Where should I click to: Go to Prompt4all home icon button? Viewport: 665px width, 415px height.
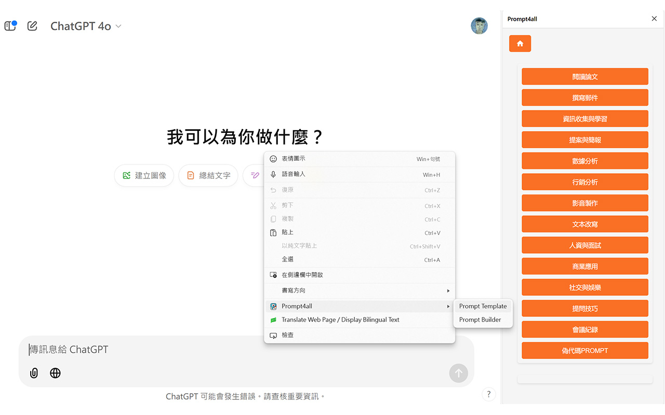pos(520,44)
